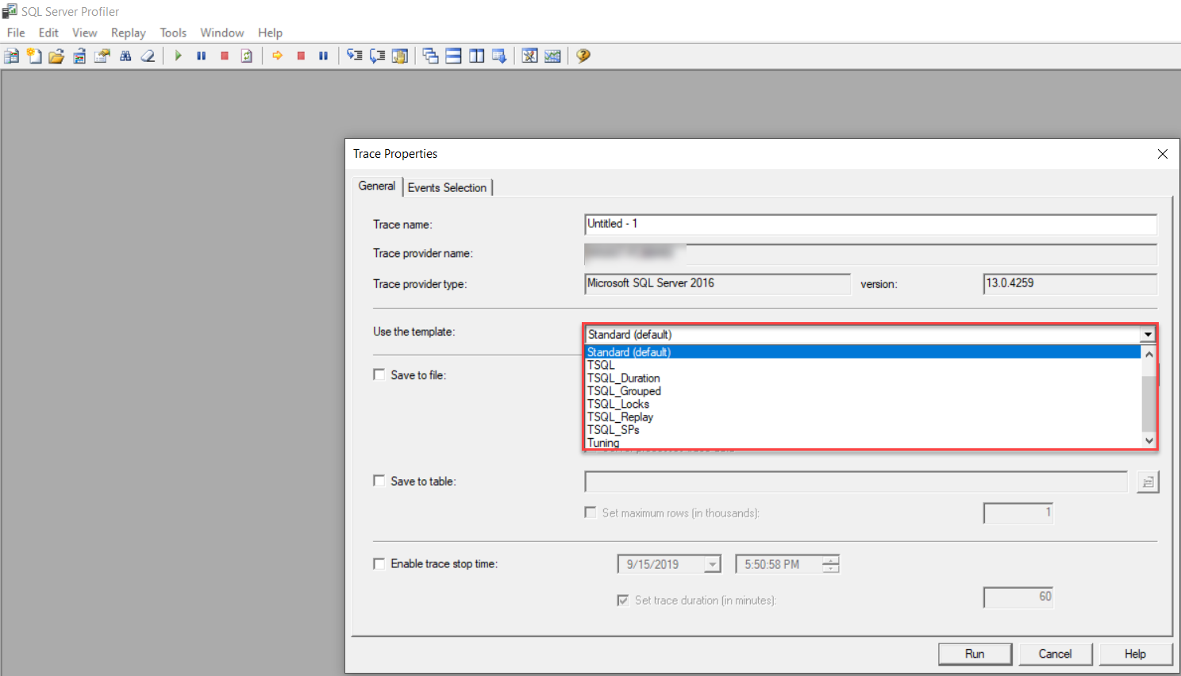This screenshot has width=1181, height=676.
Task: Click the Tile Horizontally toolbar icon
Action: pyautogui.click(x=454, y=56)
